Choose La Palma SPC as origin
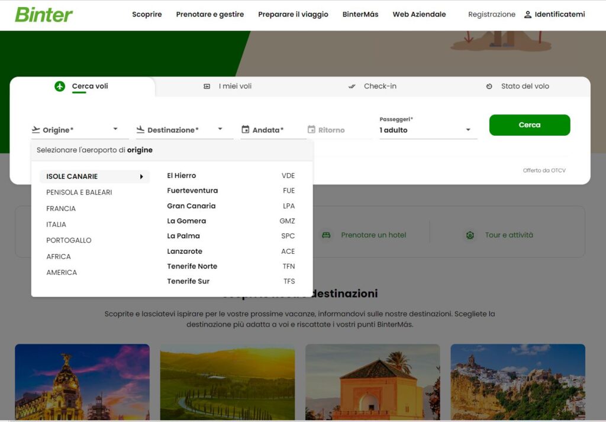Screen dimensions: 606x422 point(231,236)
